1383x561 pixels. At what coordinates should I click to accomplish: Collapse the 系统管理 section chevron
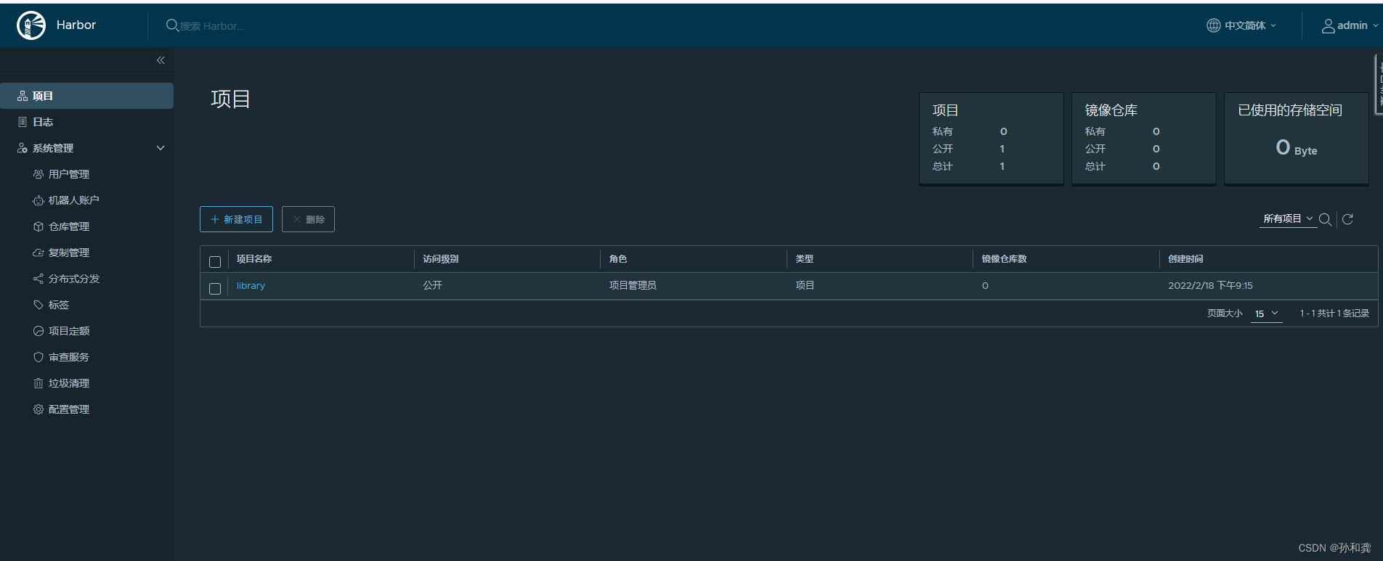click(x=161, y=148)
